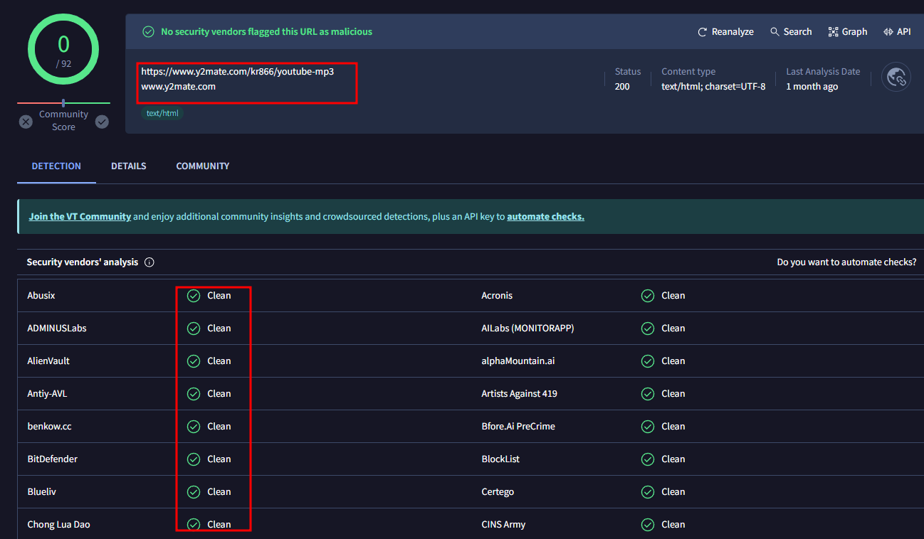Click the Clean result text for CINS Army
Viewport: 924px width, 539px height.
(x=673, y=524)
